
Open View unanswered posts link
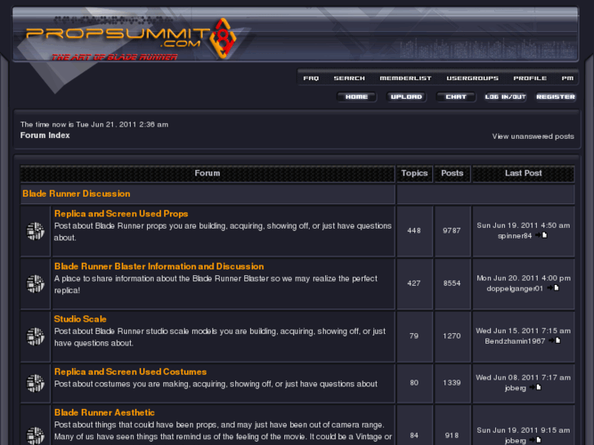(x=533, y=136)
